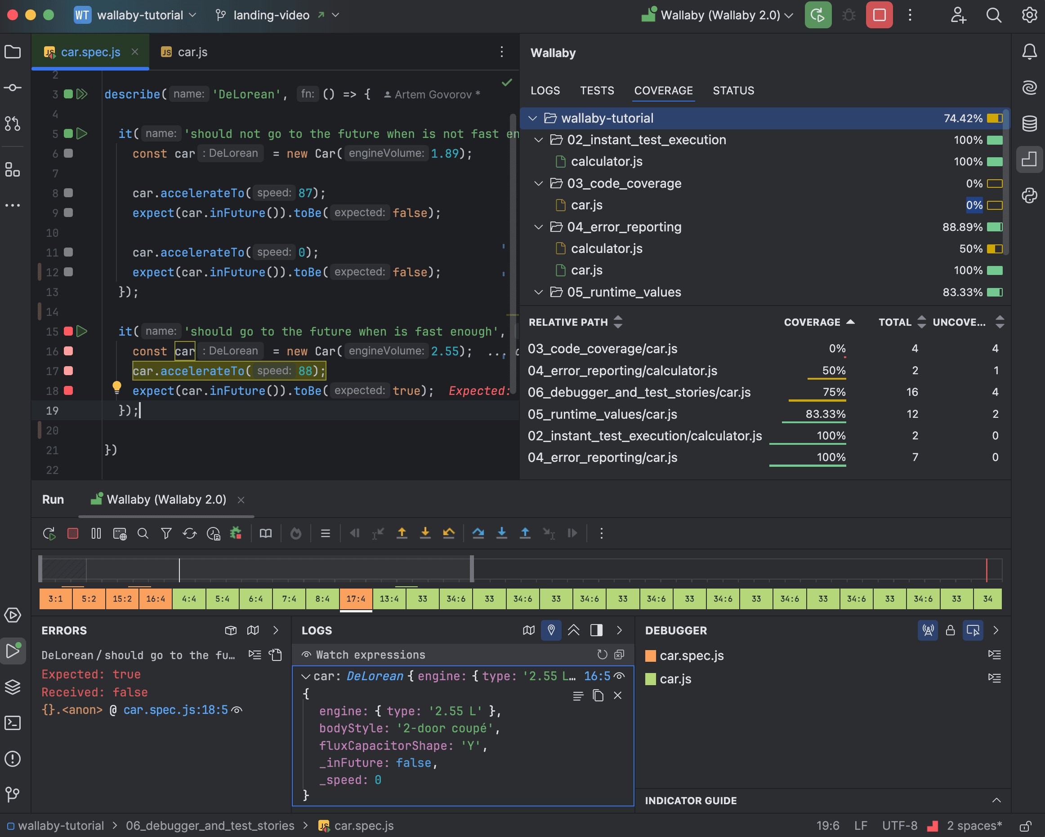The image size is (1045, 837).
Task: Toggle the split-pane icon in LOGS header
Action: (x=597, y=630)
